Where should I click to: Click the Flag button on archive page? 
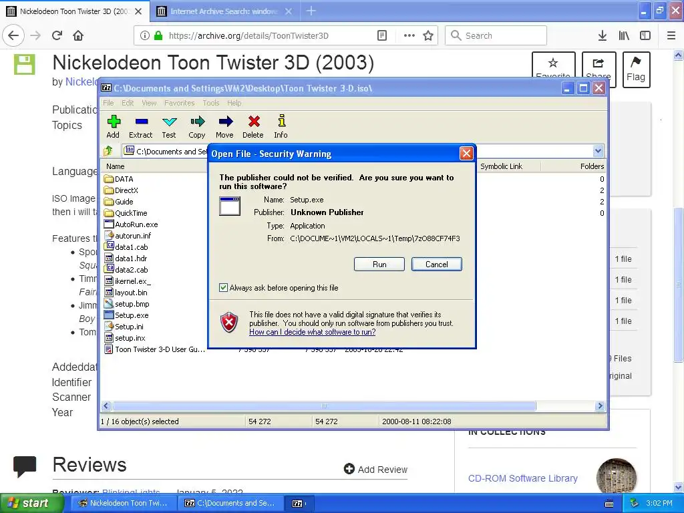point(636,69)
